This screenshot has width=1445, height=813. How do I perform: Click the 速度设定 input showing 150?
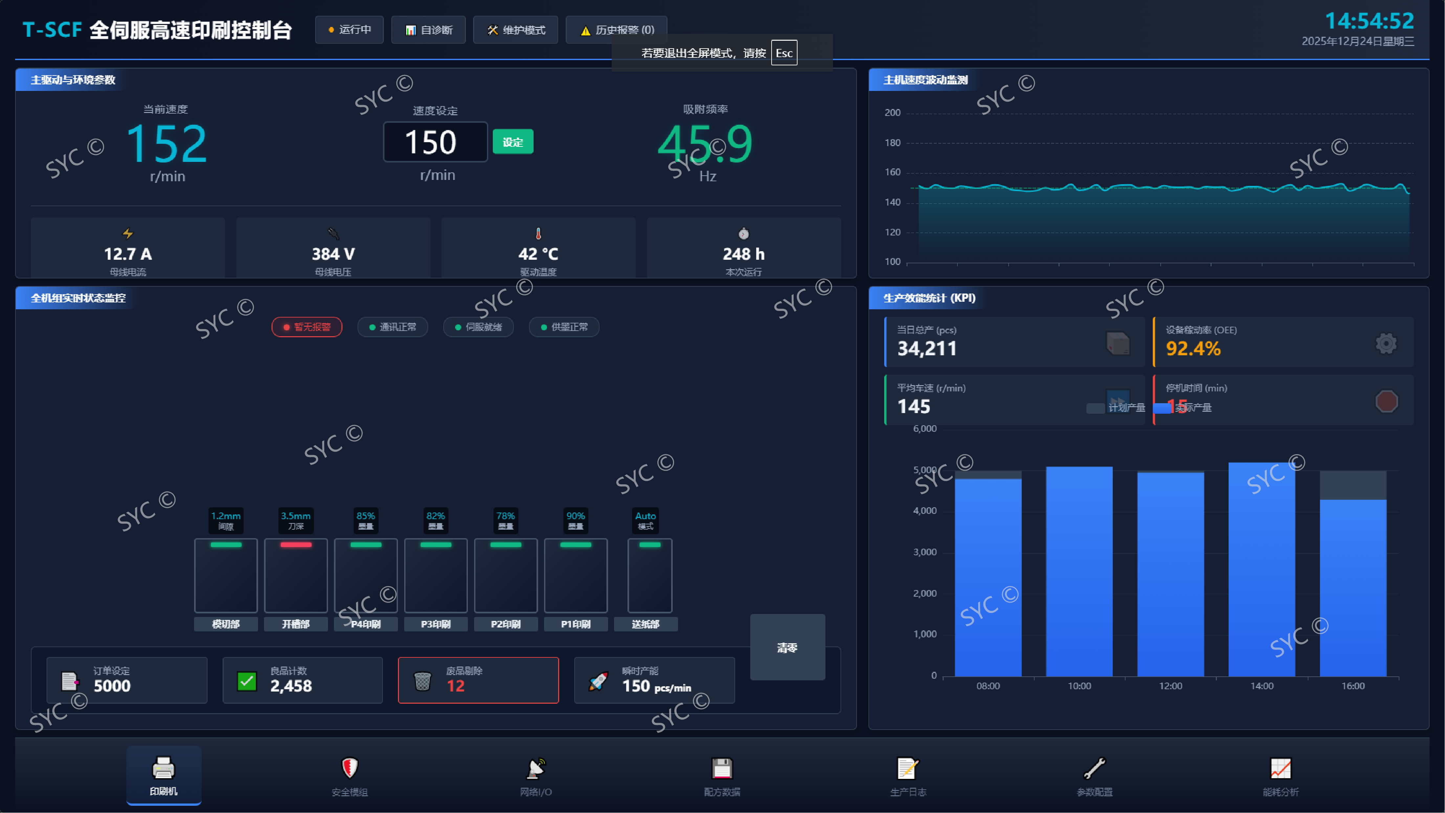click(435, 142)
